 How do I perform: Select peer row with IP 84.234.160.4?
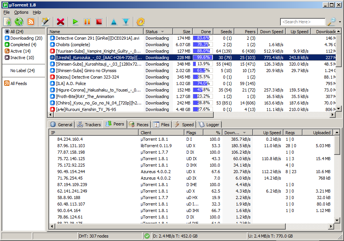click(192, 139)
